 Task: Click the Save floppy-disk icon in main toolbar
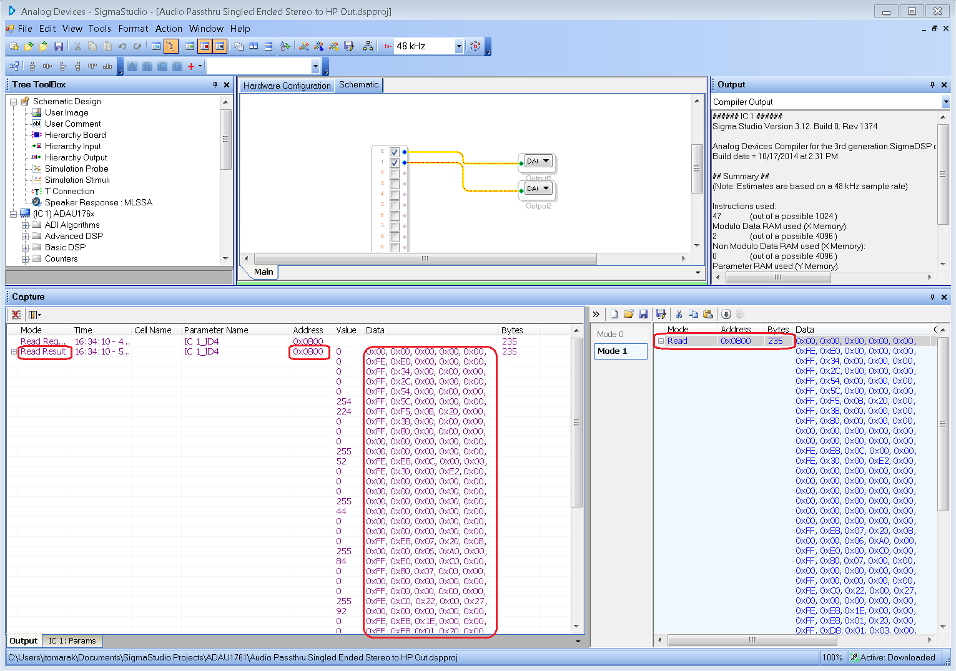tap(59, 46)
